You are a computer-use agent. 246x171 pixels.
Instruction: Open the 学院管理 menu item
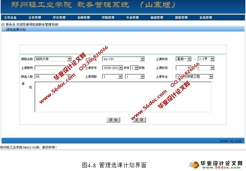coord(108,18)
